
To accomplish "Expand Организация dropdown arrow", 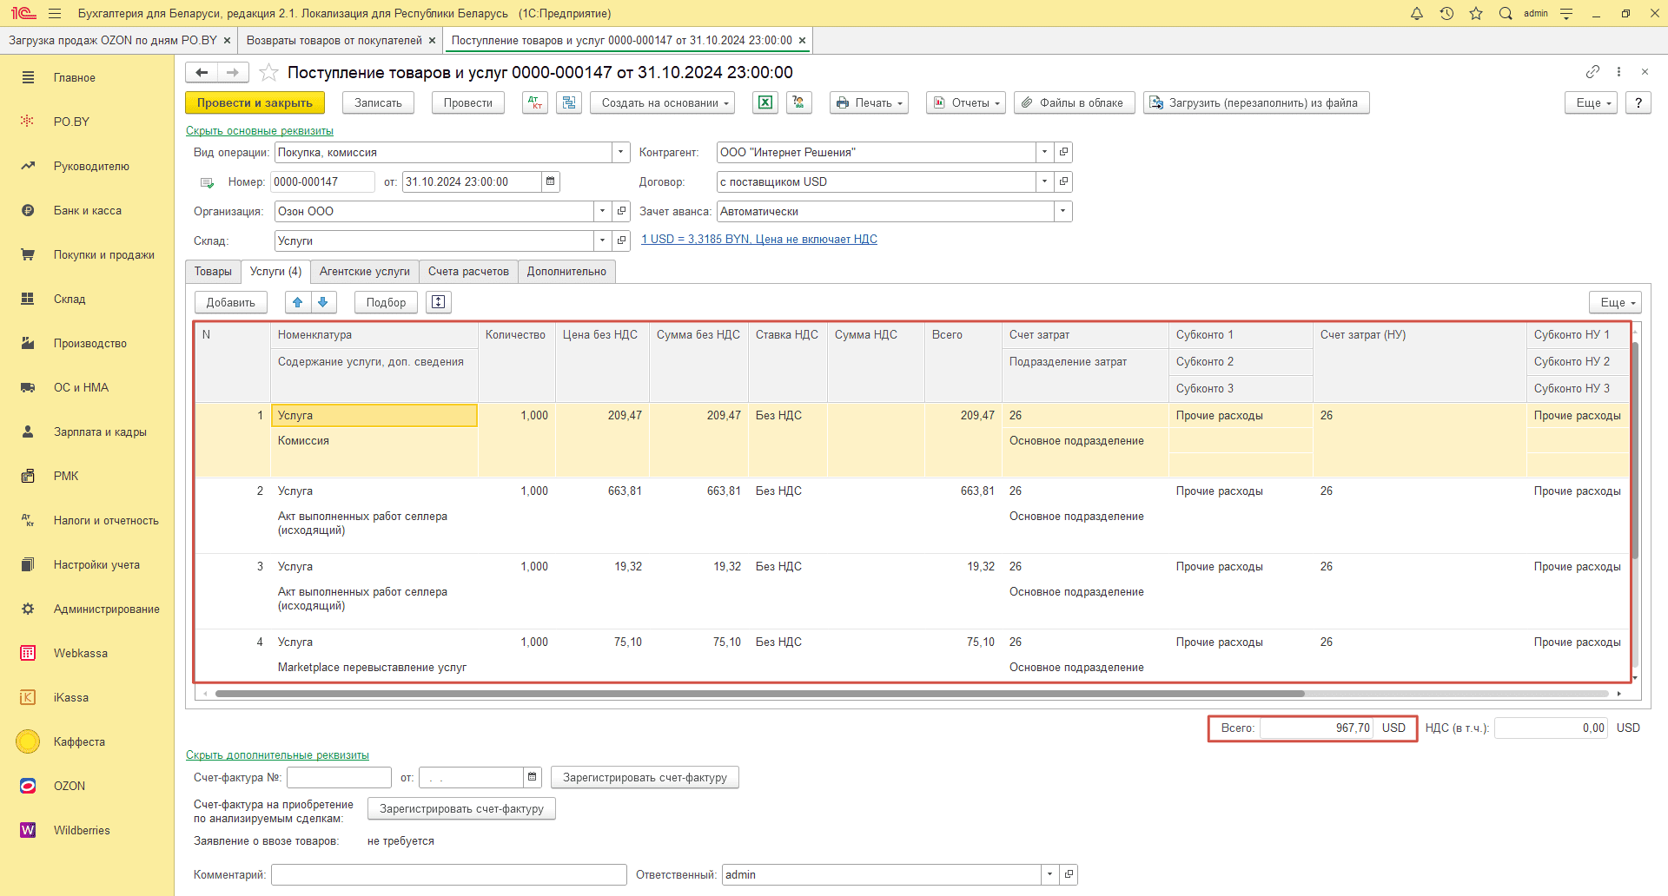I will (x=603, y=211).
